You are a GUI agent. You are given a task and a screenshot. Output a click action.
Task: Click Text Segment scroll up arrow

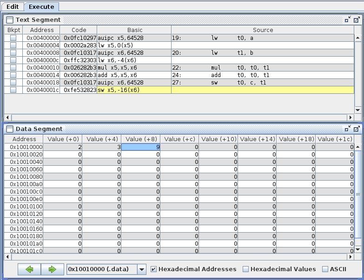tap(357, 38)
